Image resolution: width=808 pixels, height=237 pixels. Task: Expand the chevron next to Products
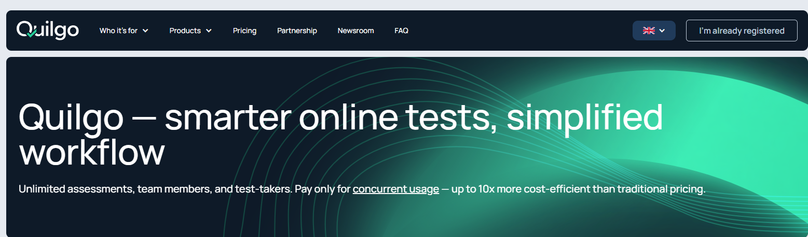(x=209, y=31)
